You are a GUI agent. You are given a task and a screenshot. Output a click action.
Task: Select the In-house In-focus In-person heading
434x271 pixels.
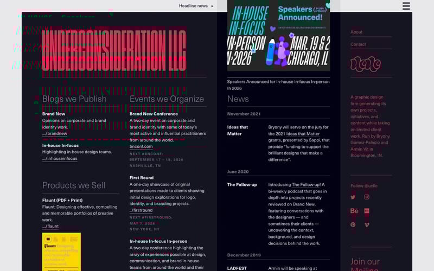pyautogui.click(x=158, y=241)
